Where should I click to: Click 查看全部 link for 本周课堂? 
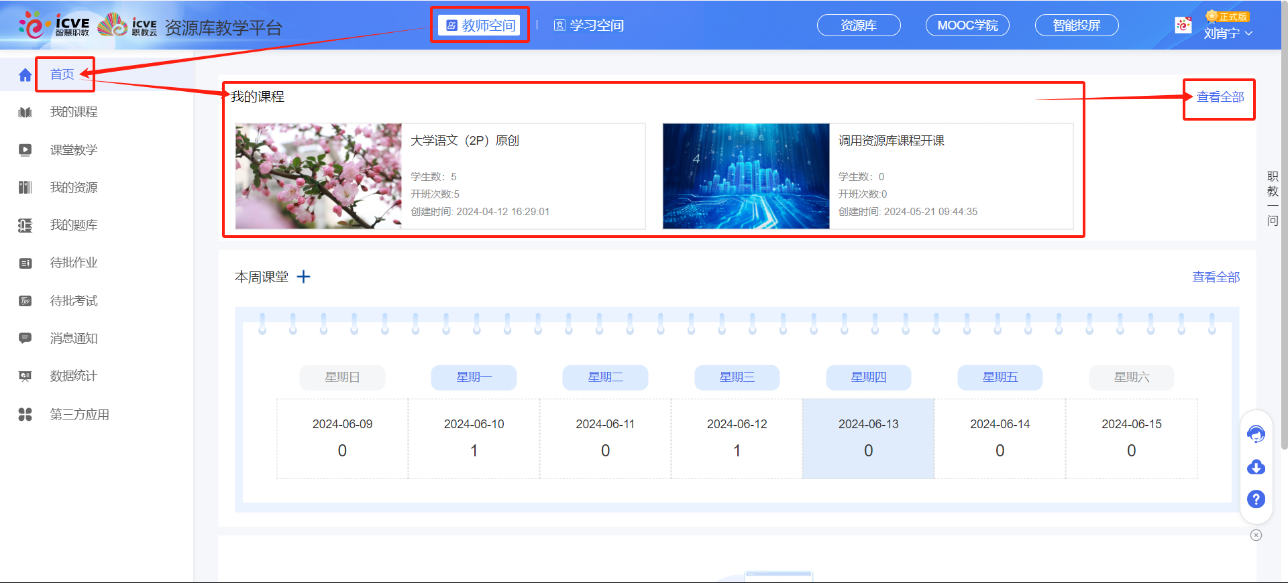point(1216,277)
